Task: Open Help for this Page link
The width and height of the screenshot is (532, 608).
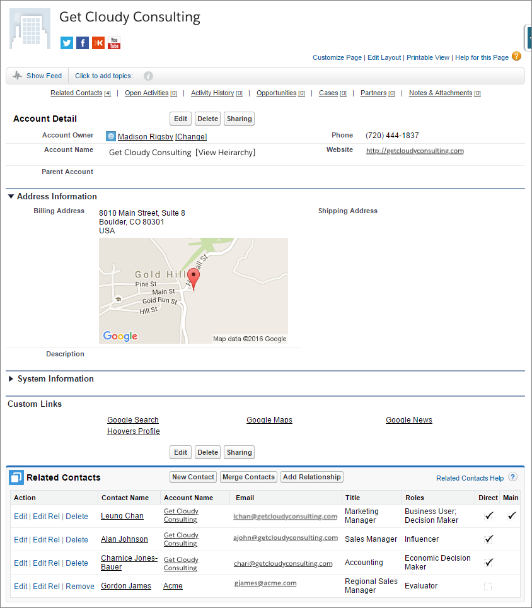Action: coord(482,57)
